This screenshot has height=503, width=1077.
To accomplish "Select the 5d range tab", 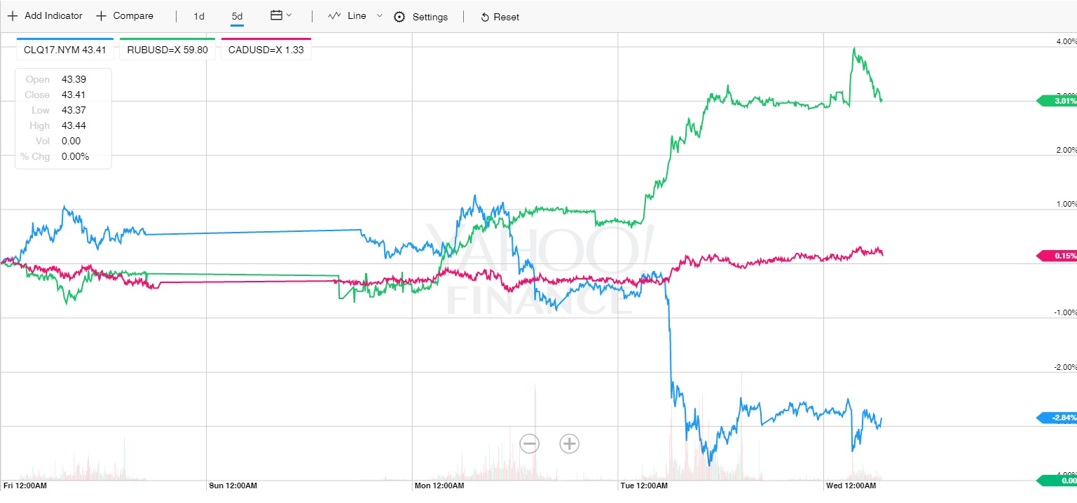I will (238, 16).
